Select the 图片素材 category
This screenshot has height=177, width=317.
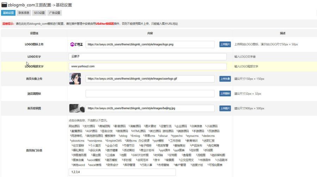(151, 126)
